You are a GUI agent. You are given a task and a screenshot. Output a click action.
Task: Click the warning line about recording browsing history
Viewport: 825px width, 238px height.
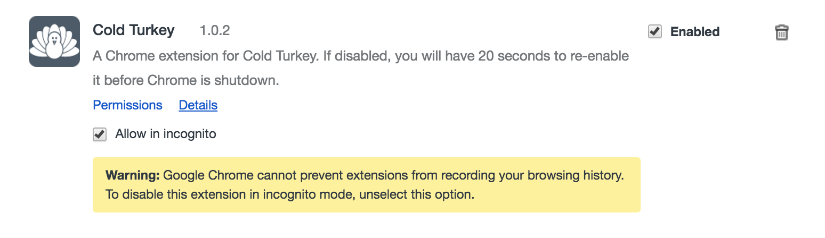click(x=394, y=175)
